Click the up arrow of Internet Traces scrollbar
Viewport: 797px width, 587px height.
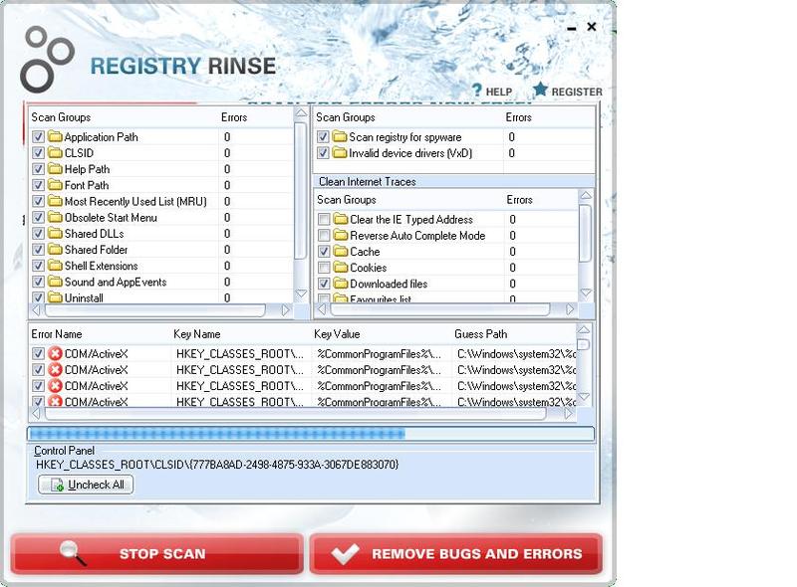586,195
